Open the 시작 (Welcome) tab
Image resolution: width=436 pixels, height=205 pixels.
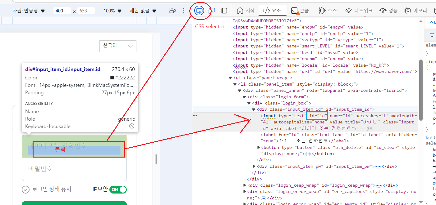[x=246, y=11]
